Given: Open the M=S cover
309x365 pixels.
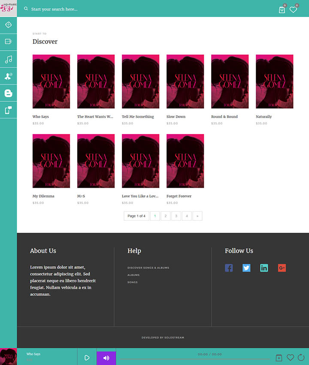Looking at the screenshot, I should [96, 161].
